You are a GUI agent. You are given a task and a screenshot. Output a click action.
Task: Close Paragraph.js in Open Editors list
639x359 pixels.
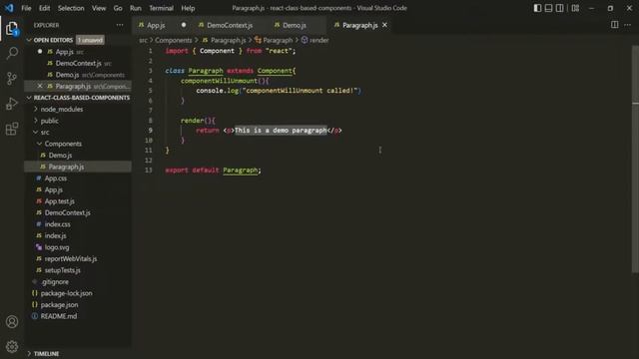(40, 86)
